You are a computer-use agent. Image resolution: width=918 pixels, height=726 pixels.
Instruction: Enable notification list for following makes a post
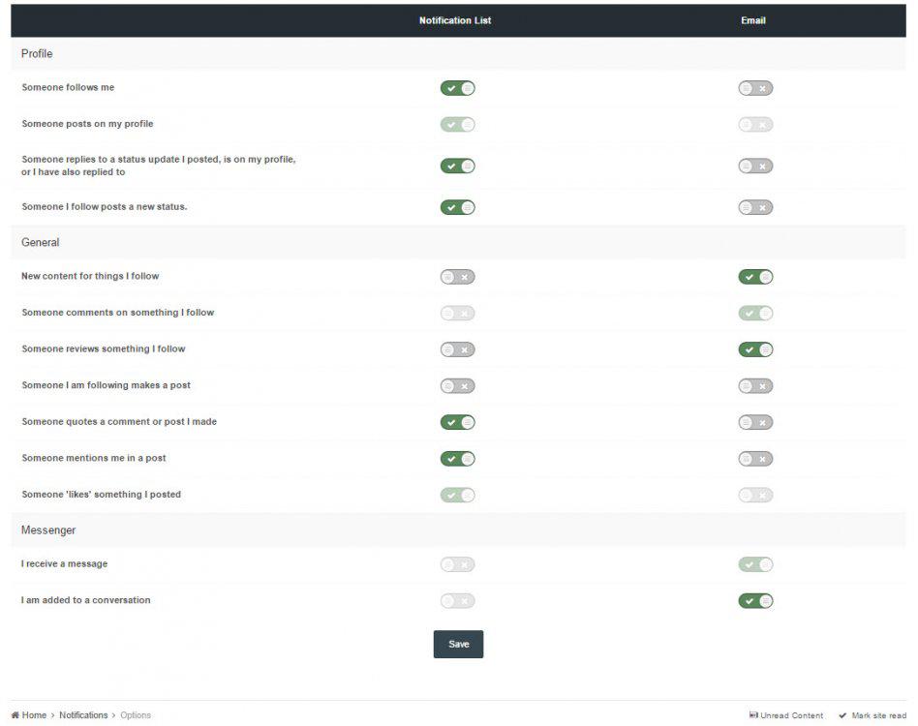click(457, 386)
